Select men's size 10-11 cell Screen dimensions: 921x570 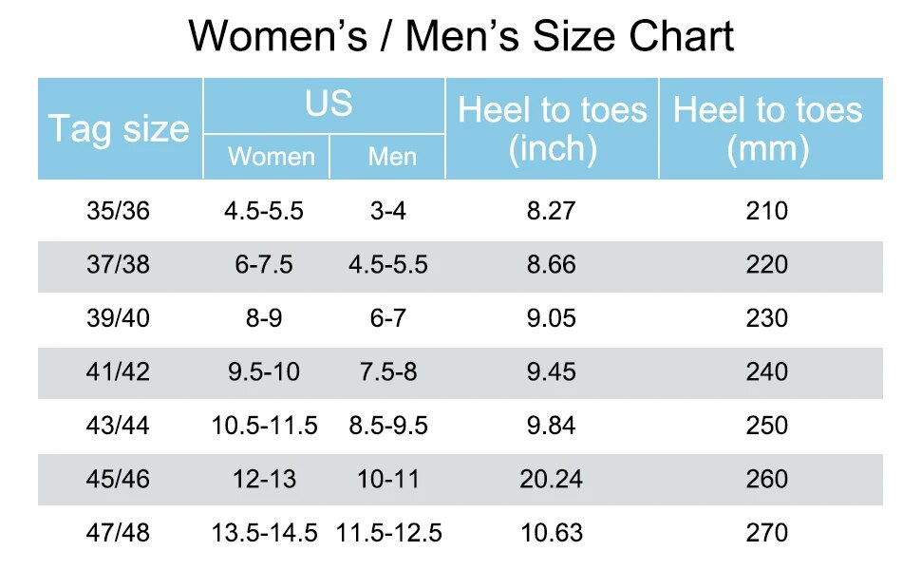(388, 479)
